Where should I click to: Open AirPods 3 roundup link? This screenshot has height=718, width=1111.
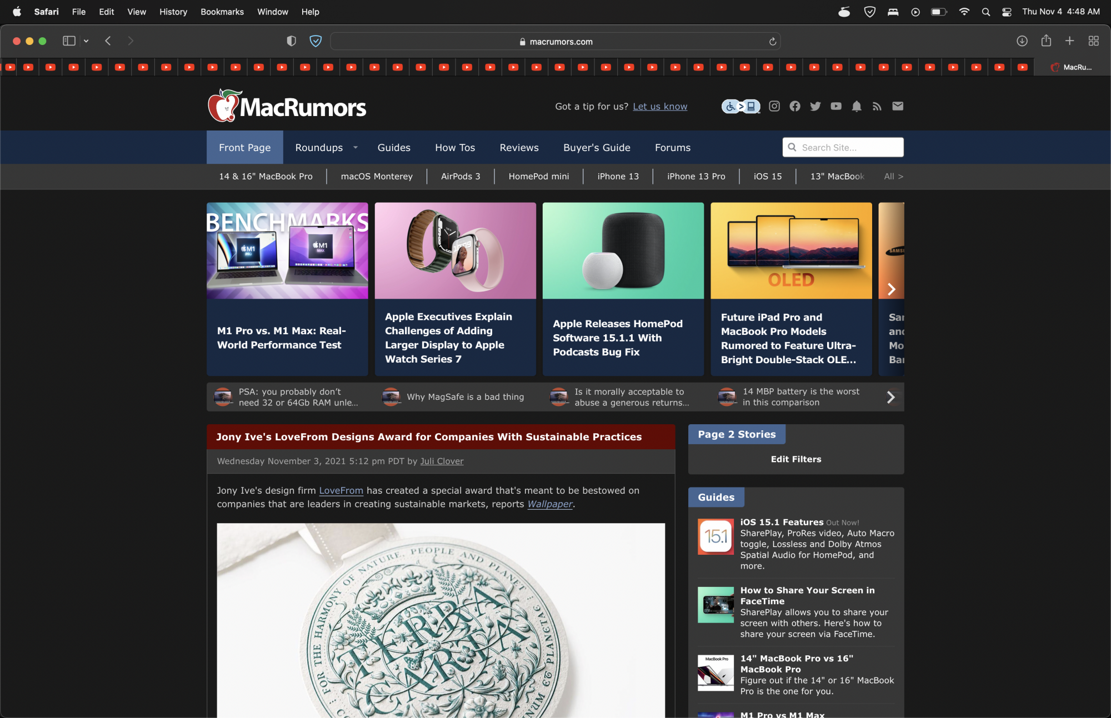[461, 177]
